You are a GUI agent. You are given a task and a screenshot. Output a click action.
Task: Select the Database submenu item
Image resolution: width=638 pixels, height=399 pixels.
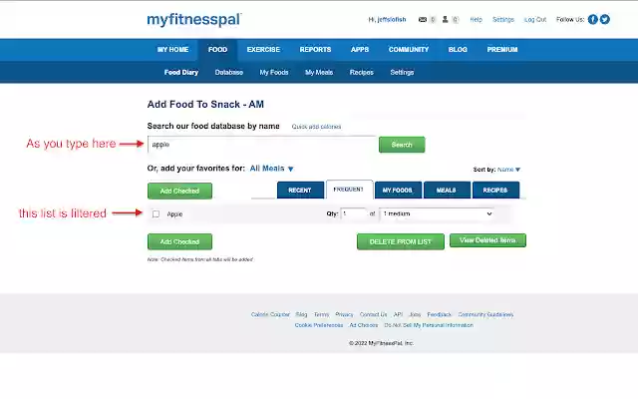pos(229,73)
